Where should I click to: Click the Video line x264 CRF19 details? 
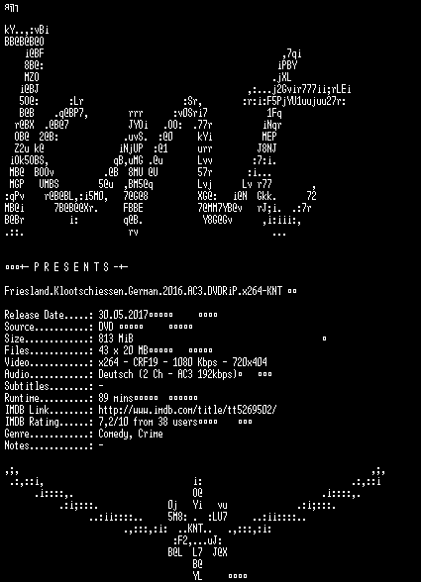click(x=183, y=362)
